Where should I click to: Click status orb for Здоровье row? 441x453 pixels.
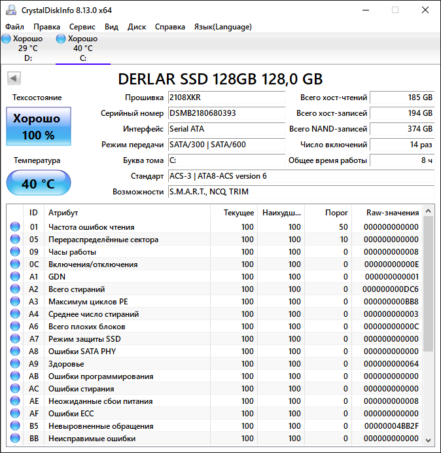point(15,363)
